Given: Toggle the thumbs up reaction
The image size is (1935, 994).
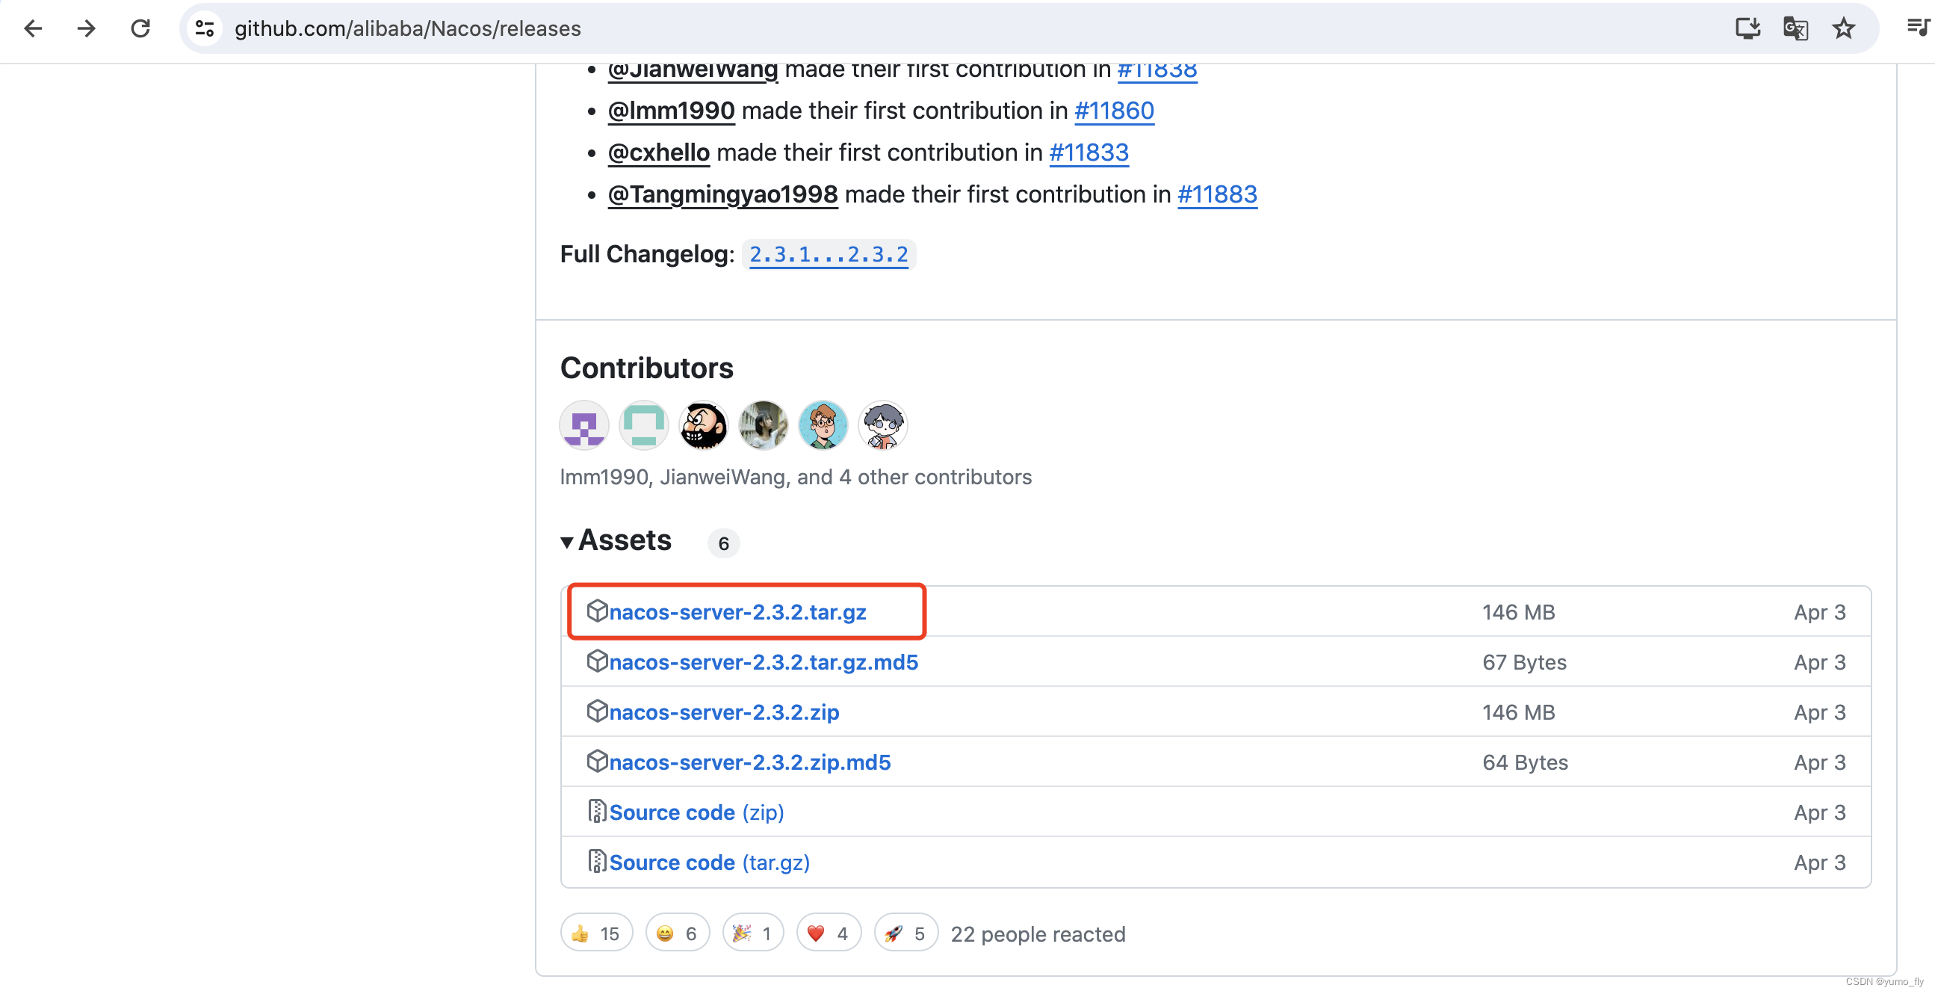Looking at the screenshot, I should click(x=595, y=933).
